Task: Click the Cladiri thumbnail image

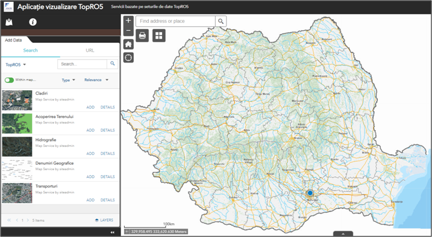Action: pos(17,100)
